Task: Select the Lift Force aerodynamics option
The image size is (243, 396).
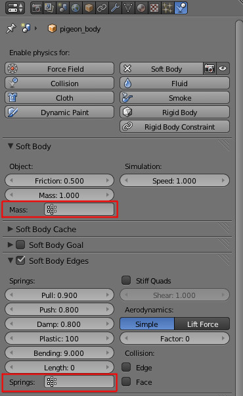Action: click(x=202, y=324)
